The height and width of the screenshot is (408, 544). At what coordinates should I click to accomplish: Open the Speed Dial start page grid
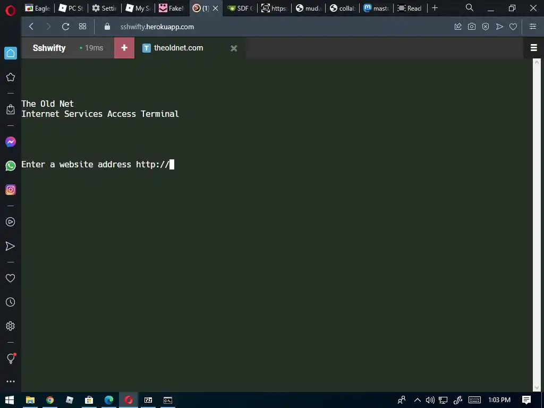[x=82, y=27]
